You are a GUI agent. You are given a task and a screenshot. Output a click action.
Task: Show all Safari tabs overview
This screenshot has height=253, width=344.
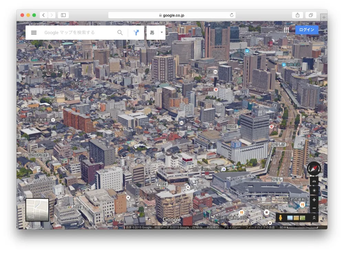click(x=311, y=15)
